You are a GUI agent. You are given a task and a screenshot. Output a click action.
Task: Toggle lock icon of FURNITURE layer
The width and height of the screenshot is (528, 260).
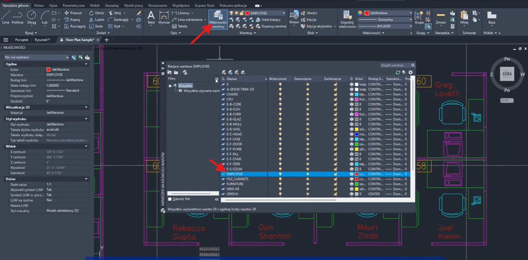[336, 184]
